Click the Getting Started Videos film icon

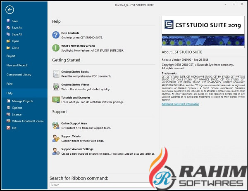point(56,87)
